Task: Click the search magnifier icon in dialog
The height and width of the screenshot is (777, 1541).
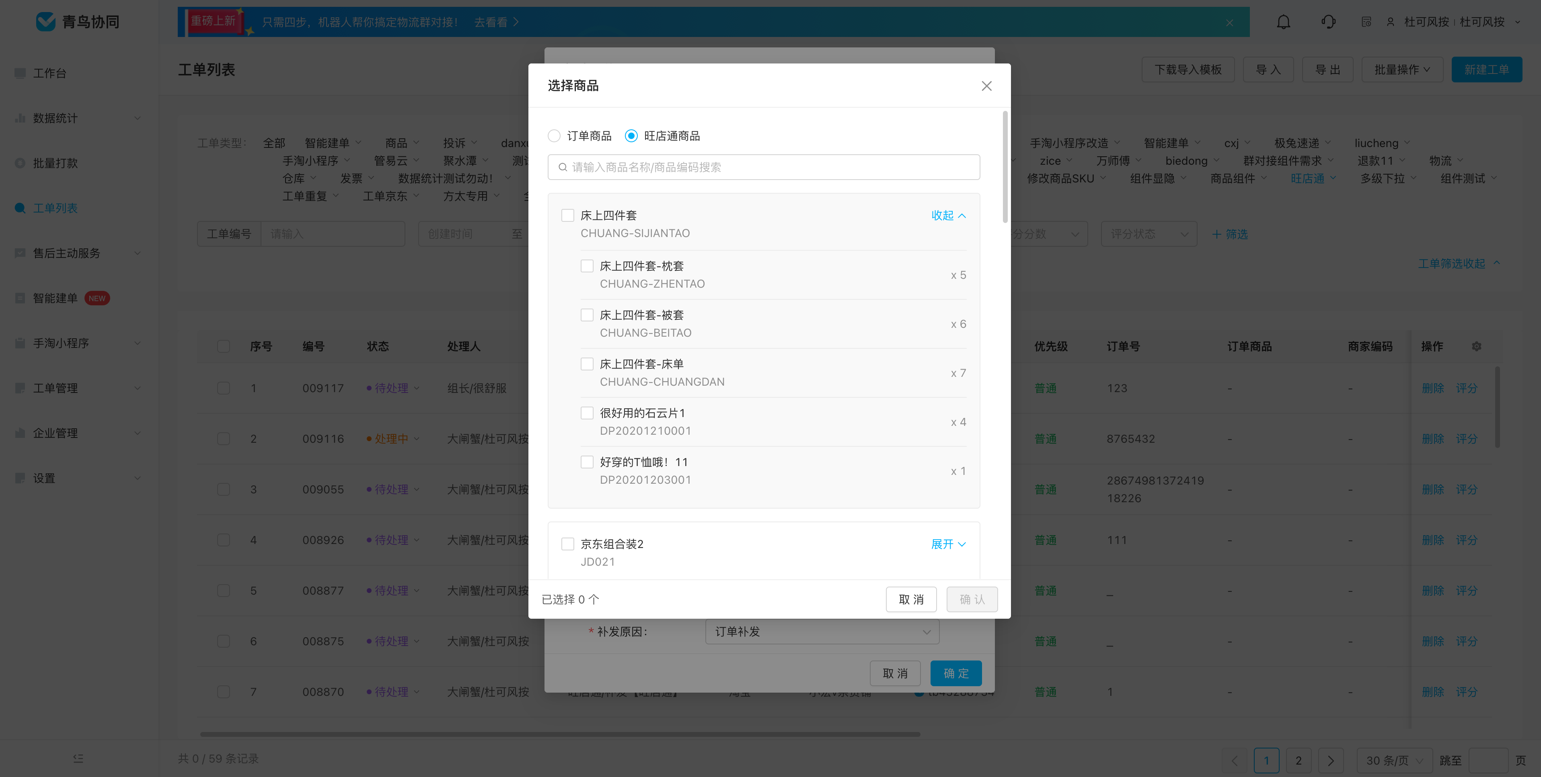Action: coord(562,168)
